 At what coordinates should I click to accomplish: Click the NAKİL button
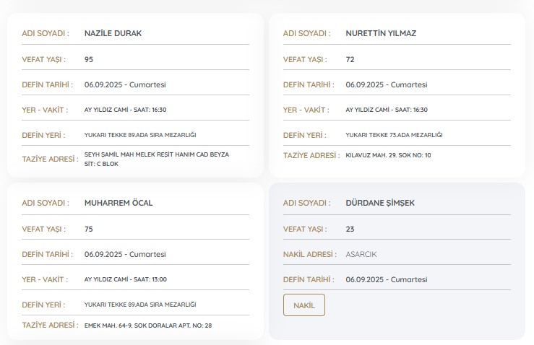click(304, 305)
